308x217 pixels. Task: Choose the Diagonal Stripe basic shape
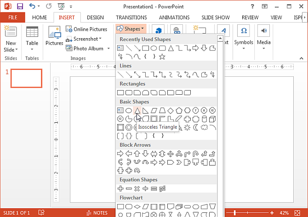tap(179, 119)
